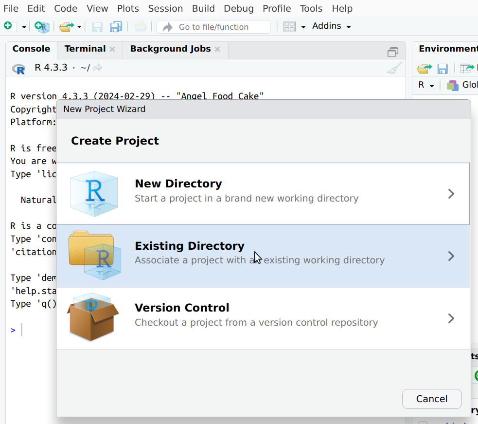Open recent files dropdown arrow
Image resolution: width=478 pixels, height=424 pixels.
click(x=79, y=27)
